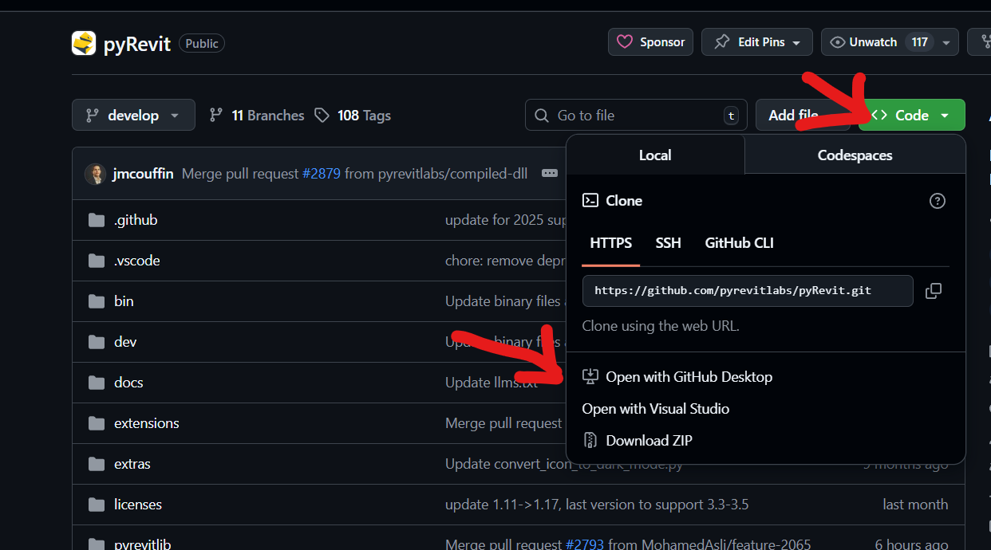The image size is (991, 550).
Task: Click the branch icon beside 11 Branches
Action: [x=215, y=116]
